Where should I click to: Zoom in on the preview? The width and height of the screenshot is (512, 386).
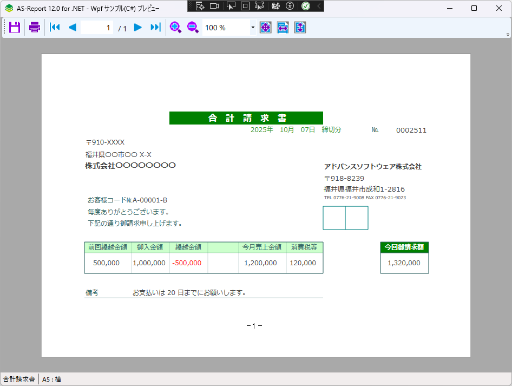point(175,28)
